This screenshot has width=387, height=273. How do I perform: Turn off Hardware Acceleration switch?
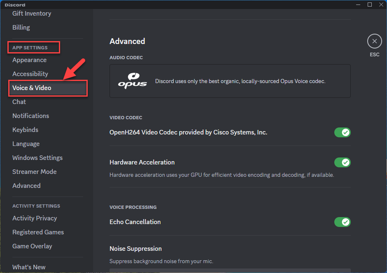pos(342,162)
